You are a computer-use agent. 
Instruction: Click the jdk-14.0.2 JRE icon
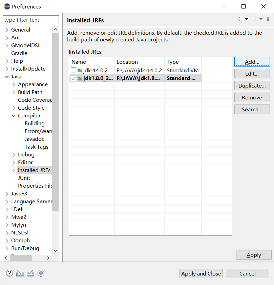(79, 70)
